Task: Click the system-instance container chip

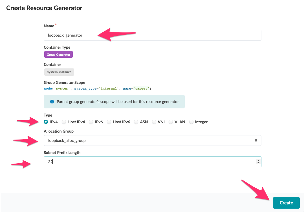Action: tap(59, 72)
